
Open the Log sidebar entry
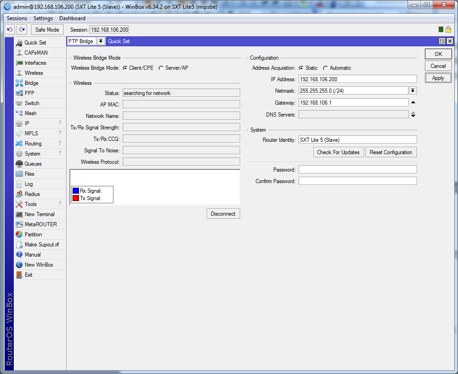pos(28,184)
